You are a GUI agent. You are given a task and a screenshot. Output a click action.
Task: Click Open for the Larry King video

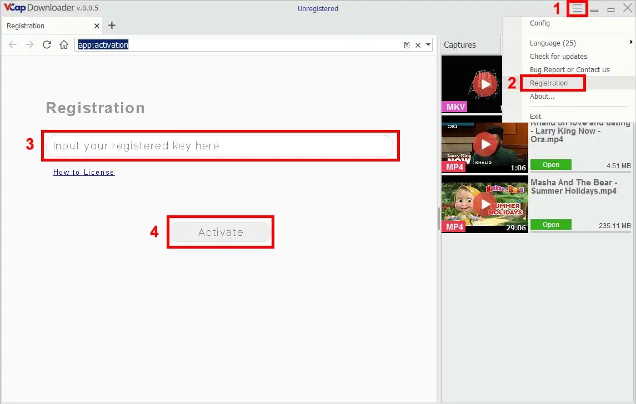click(551, 164)
